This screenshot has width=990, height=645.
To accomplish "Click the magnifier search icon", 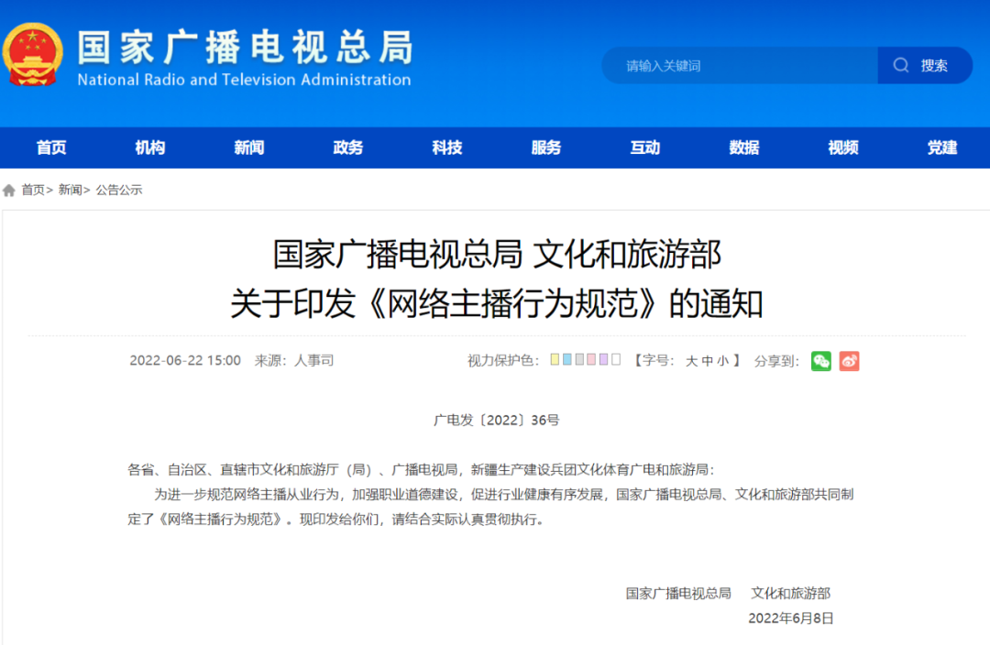I will (x=901, y=65).
